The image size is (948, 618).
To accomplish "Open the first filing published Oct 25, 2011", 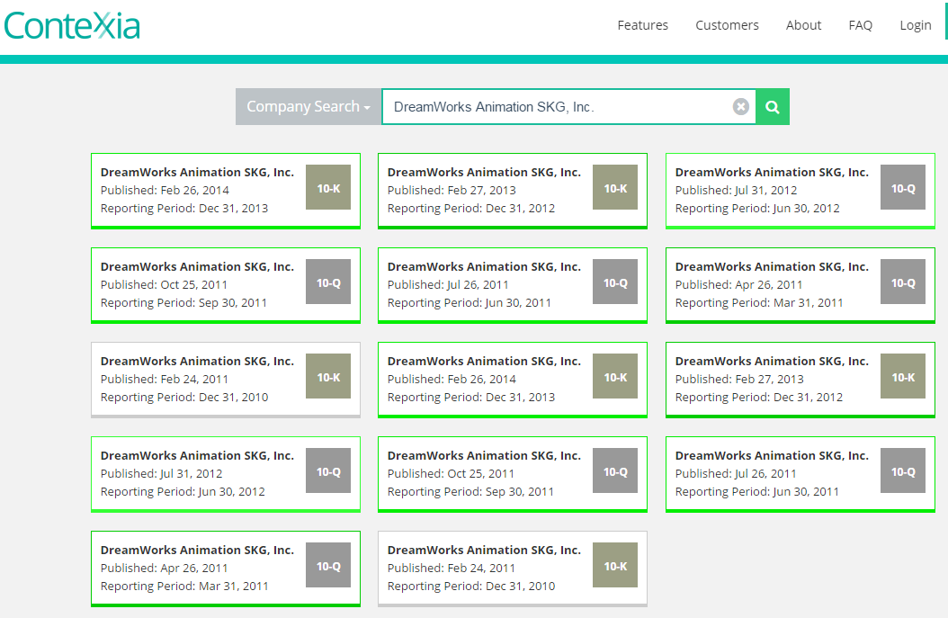I will [226, 285].
